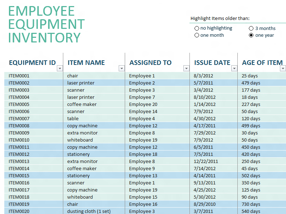Select cell ITEM0019
The image size is (286, 214).
34,204
